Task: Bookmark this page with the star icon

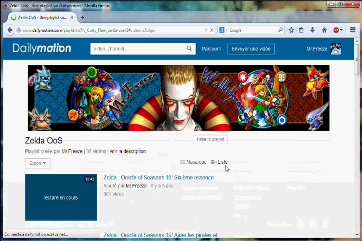Action: click(x=291, y=30)
